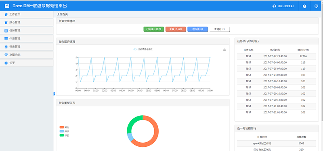This screenshot has width=323, height=158.
Task: Toggle the green 标签 pie legend item
Action: click(x=64, y=135)
